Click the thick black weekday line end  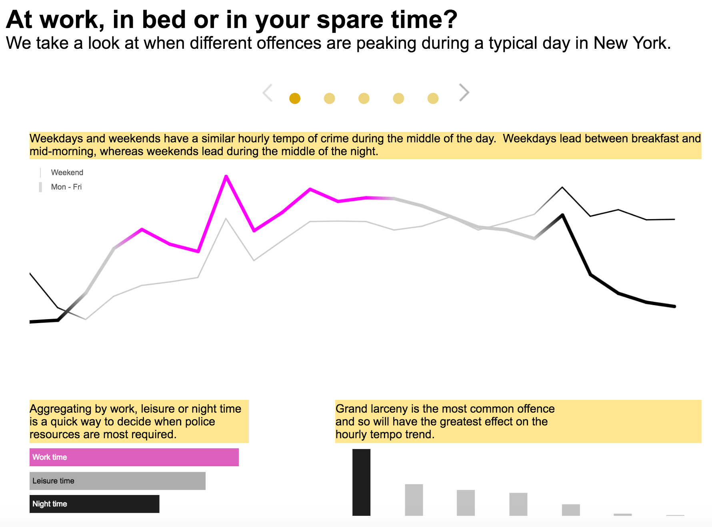click(x=674, y=306)
